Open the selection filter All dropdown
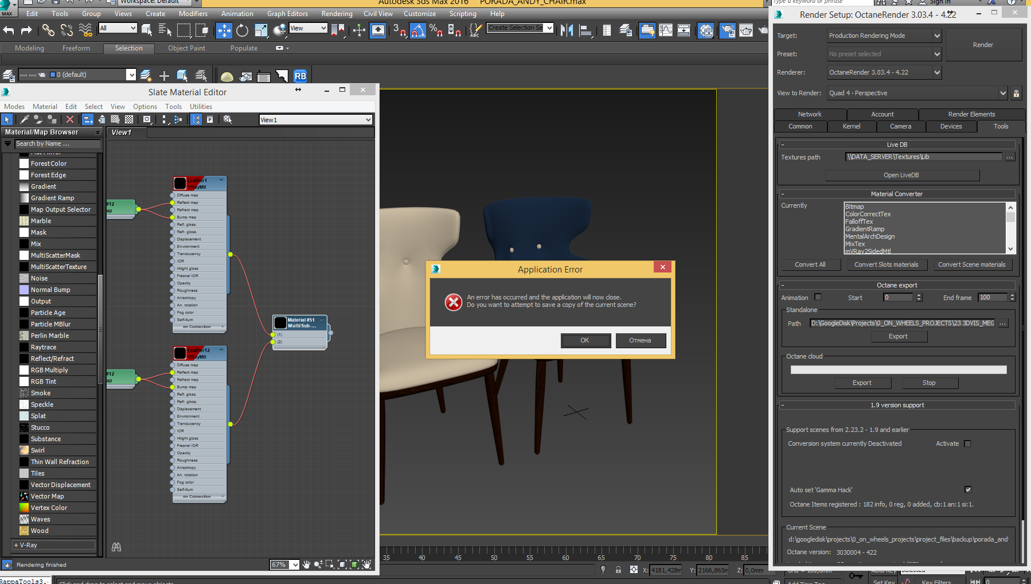Viewport: 1031px width, 584px height. click(118, 28)
